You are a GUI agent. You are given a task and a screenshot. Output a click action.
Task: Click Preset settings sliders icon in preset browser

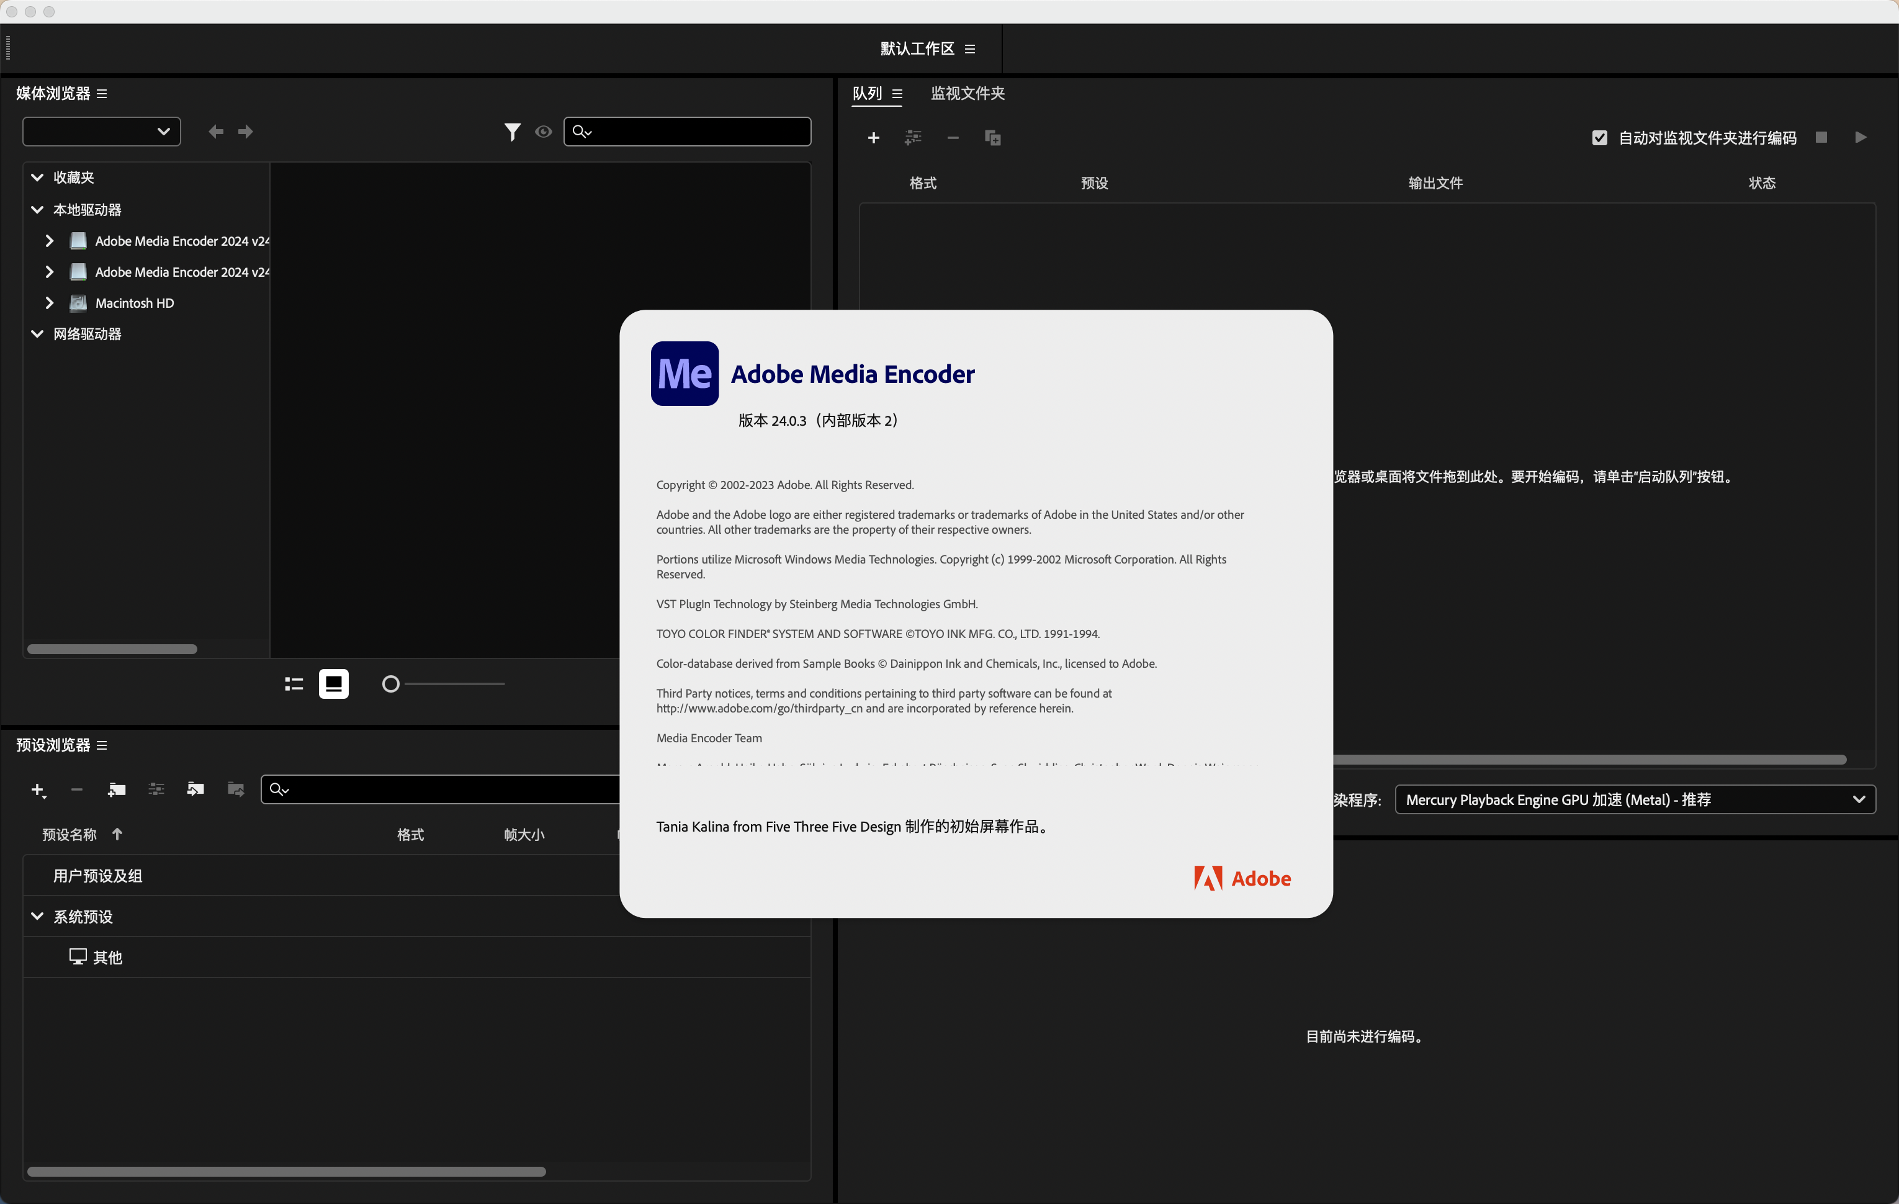(x=156, y=789)
